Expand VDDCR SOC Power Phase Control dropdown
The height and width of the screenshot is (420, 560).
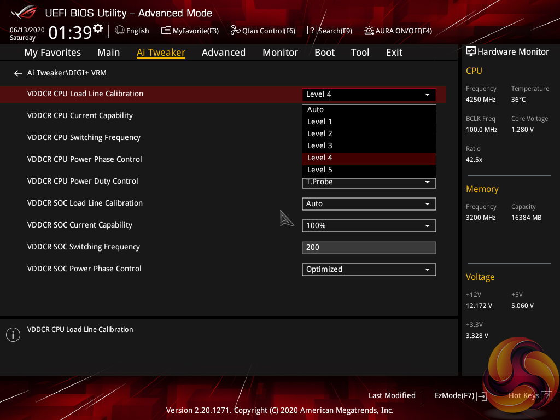(x=369, y=269)
